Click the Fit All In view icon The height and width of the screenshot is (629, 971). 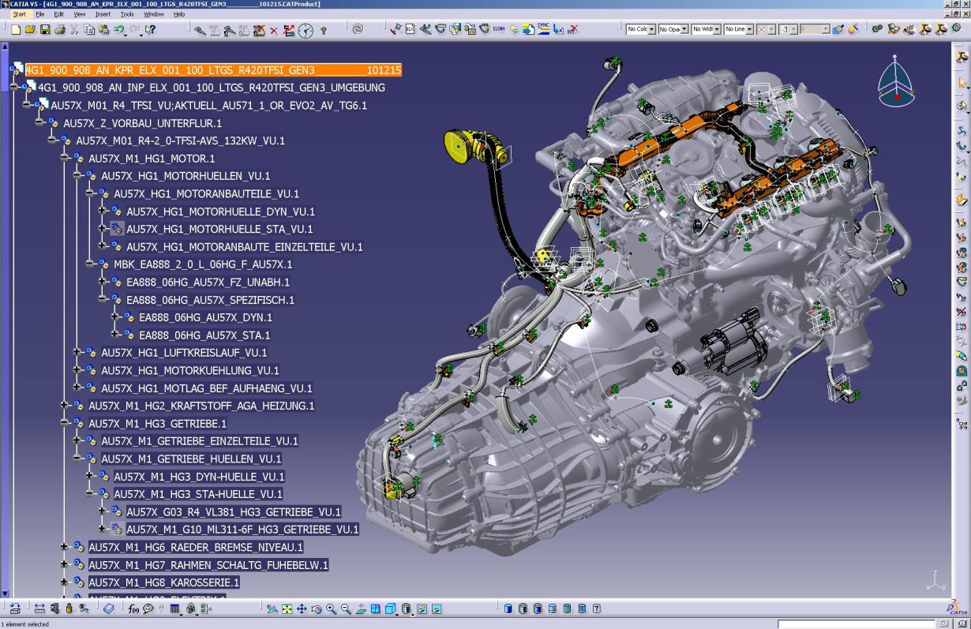coord(287,608)
